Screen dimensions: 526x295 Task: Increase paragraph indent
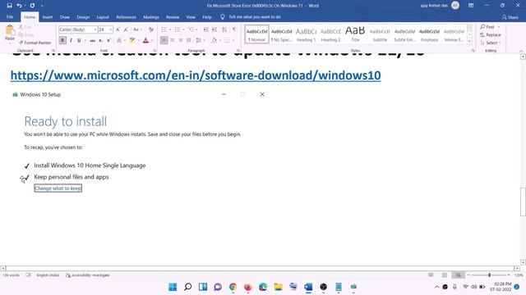click(x=215, y=29)
